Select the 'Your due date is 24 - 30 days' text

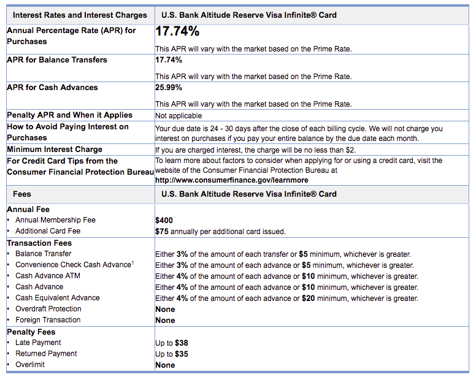299,134
